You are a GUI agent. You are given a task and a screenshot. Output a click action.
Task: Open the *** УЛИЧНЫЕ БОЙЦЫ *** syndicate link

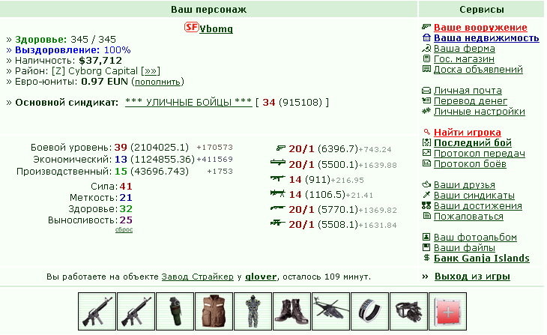[x=188, y=102]
